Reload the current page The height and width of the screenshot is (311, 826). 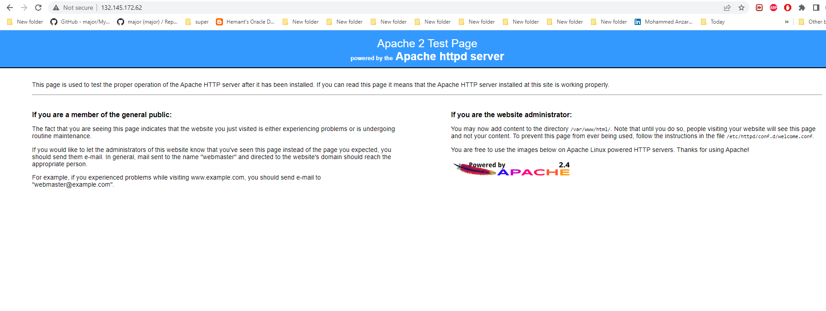38,8
